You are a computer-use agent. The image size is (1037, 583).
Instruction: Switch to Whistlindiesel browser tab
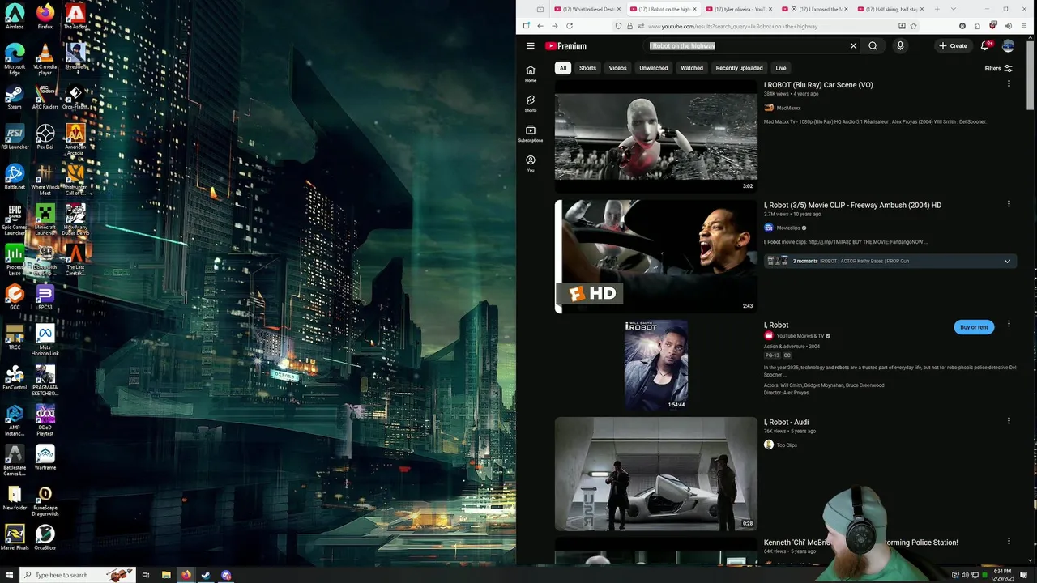point(588,9)
